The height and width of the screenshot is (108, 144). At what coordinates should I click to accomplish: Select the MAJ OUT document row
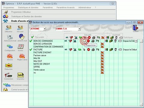[38, 61]
